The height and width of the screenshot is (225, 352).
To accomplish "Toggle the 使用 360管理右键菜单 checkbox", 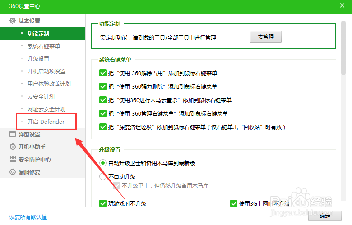I will 103,113.
